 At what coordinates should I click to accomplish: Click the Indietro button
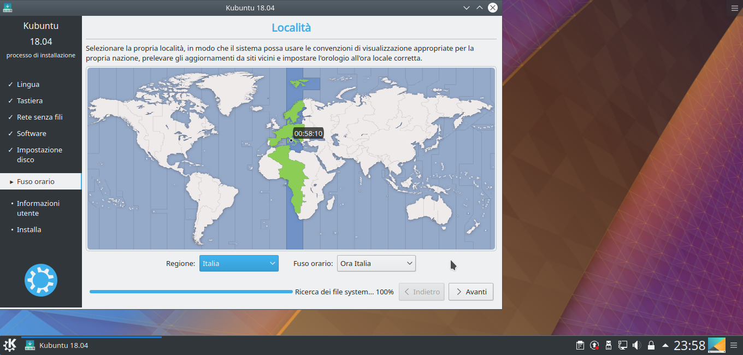point(421,292)
